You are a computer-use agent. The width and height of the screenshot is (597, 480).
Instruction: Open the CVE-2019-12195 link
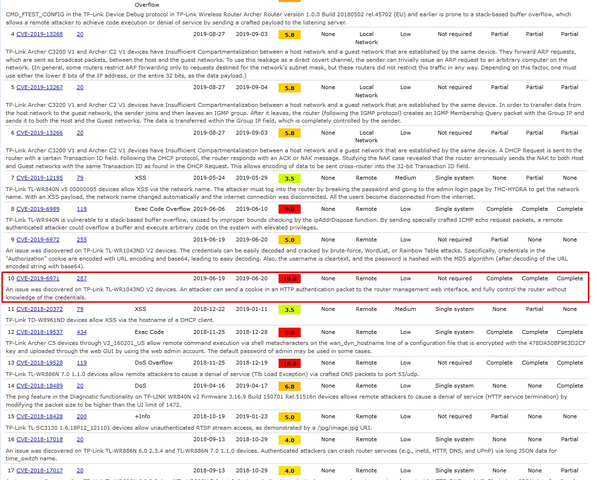click(39, 178)
